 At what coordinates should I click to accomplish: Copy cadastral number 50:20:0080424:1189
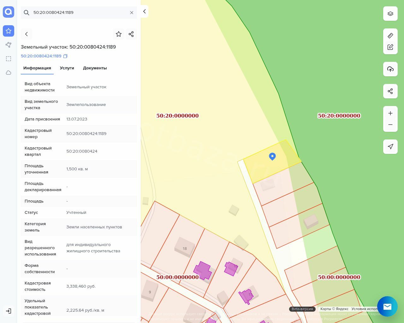(x=65, y=56)
